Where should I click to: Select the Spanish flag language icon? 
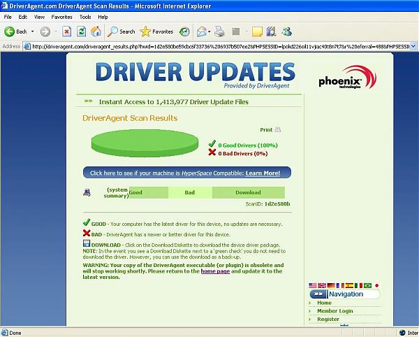point(349,285)
